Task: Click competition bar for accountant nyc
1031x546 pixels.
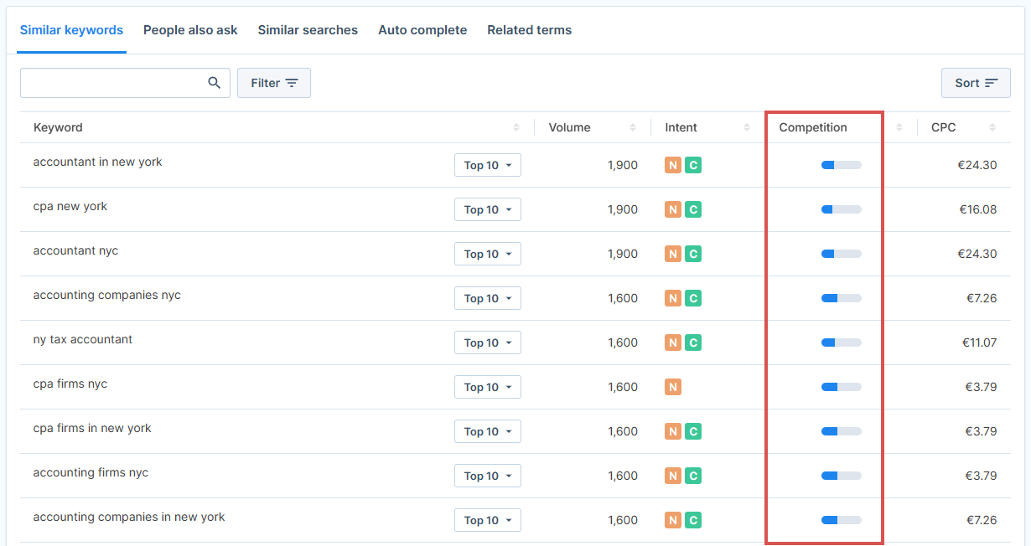Action: point(841,254)
